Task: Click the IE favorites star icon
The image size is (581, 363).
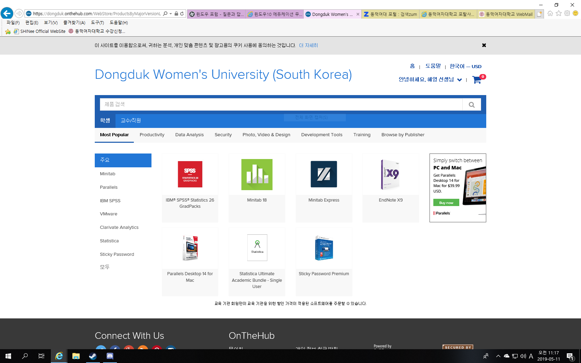Action: coord(559,13)
